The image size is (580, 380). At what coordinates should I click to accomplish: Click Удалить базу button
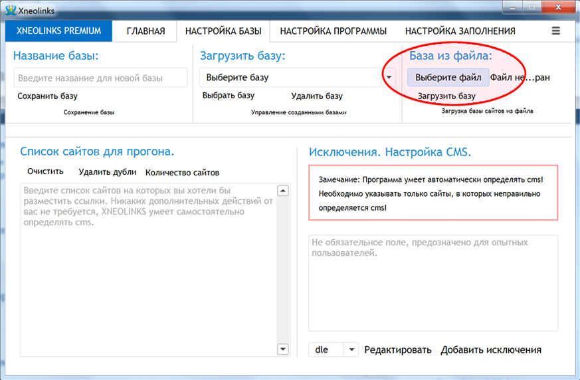(317, 96)
